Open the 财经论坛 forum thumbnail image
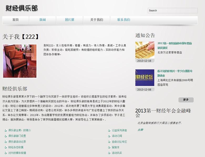The height and width of the screenshot is (157, 205). click(145, 78)
